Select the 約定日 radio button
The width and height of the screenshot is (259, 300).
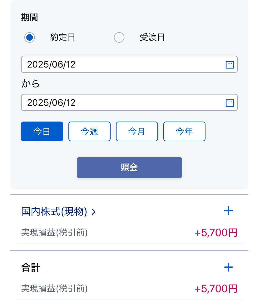click(x=29, y=38)
